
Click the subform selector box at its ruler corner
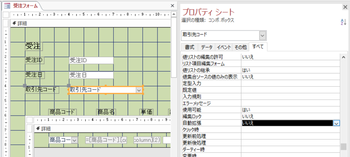pyautogui.click(x=30, y=120)
